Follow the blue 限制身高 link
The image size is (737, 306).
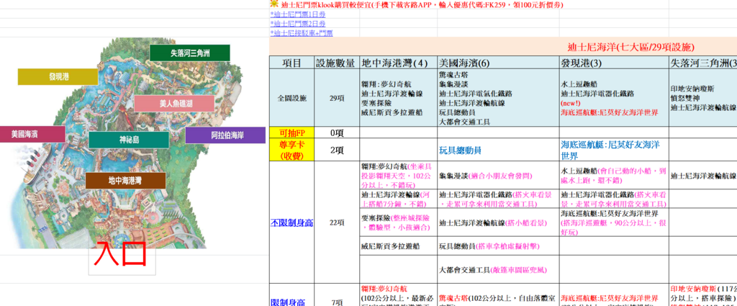click(x=288, y=302)
